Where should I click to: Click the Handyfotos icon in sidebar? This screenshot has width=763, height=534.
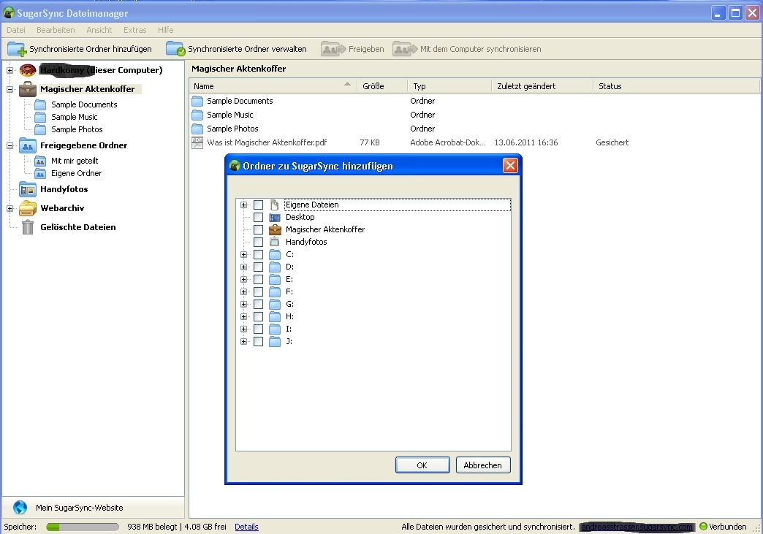(x=28, y=189)
